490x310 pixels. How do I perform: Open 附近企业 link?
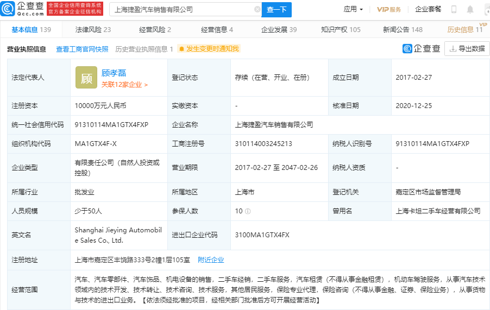click(211, 260)
